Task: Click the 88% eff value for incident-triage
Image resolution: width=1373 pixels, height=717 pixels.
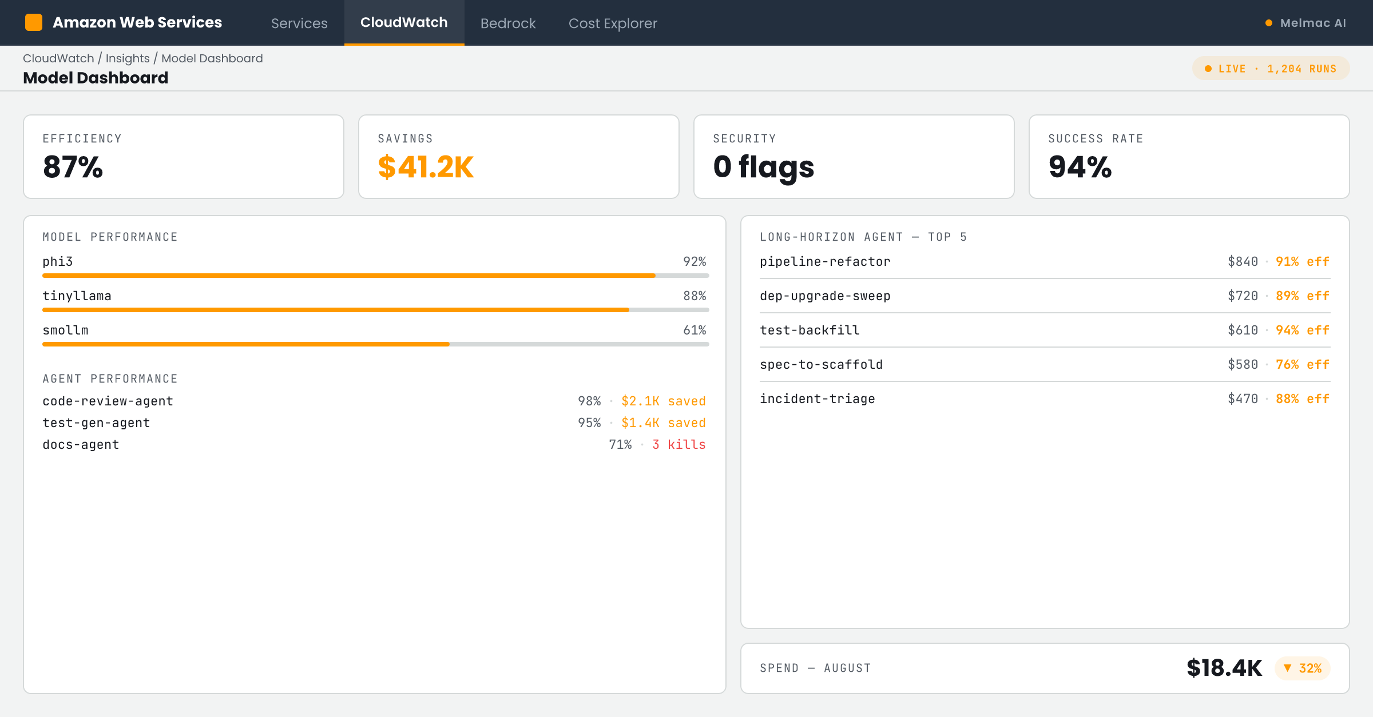Action: [x=1303, y=399]
